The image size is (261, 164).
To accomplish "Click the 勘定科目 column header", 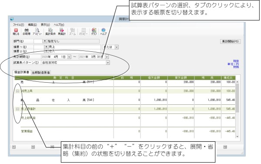I will 64,78.
